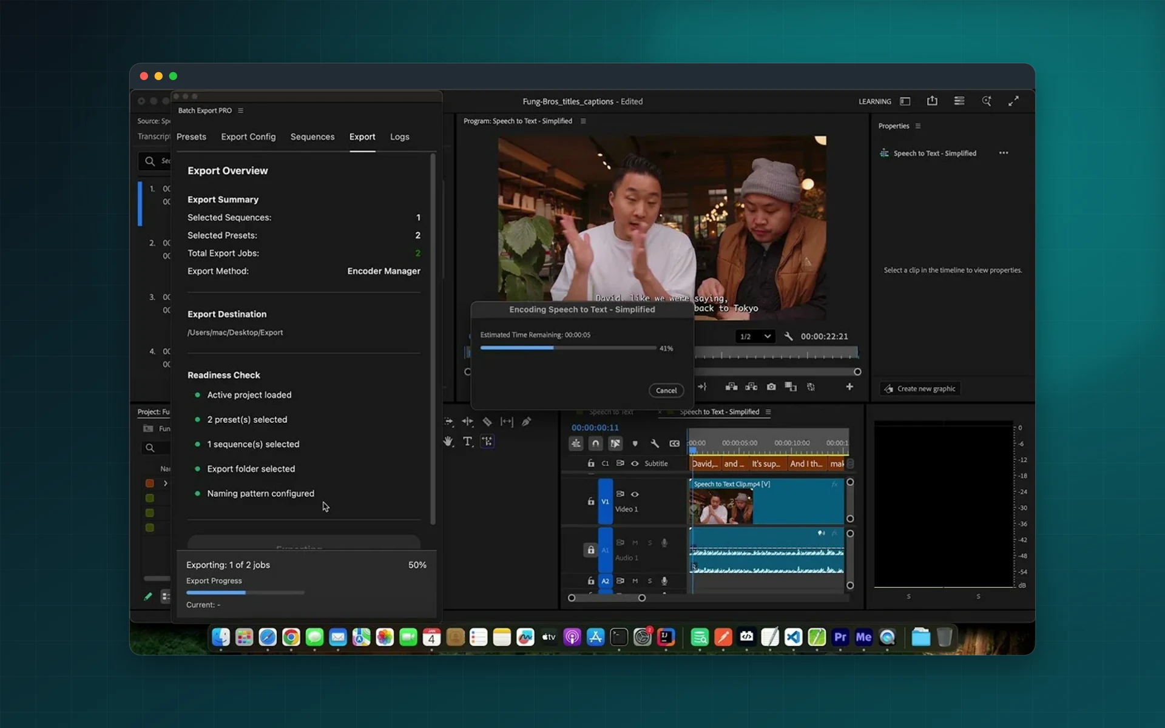
Task: Click the closed captions CC icon in timeline
Action: 674,443
